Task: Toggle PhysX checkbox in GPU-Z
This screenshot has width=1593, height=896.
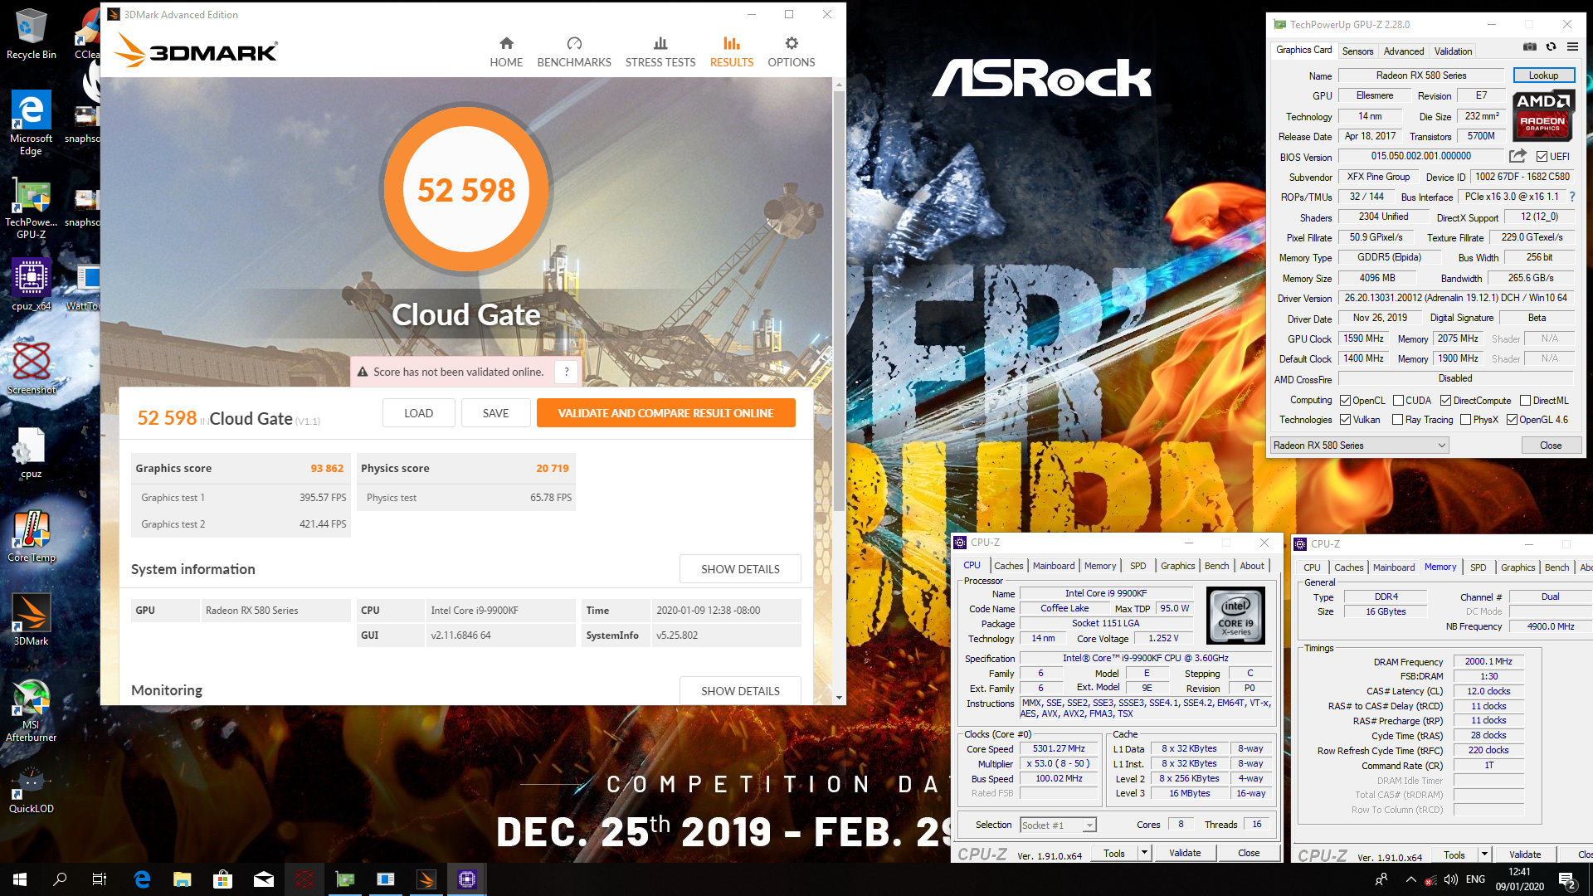Action: 1465,420
